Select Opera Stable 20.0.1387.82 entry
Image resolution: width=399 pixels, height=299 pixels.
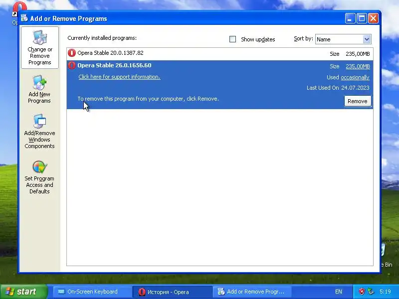[x=220, y=54]
